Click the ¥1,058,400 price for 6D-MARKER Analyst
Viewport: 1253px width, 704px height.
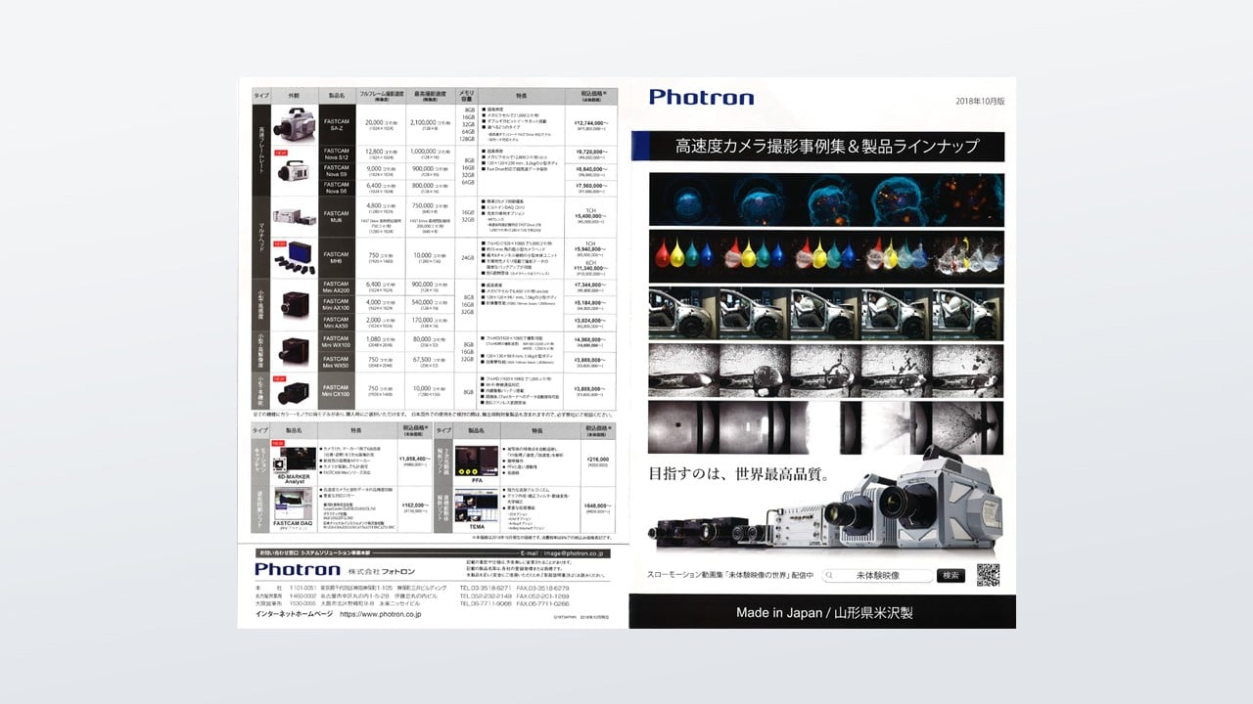tap(416, 458)
